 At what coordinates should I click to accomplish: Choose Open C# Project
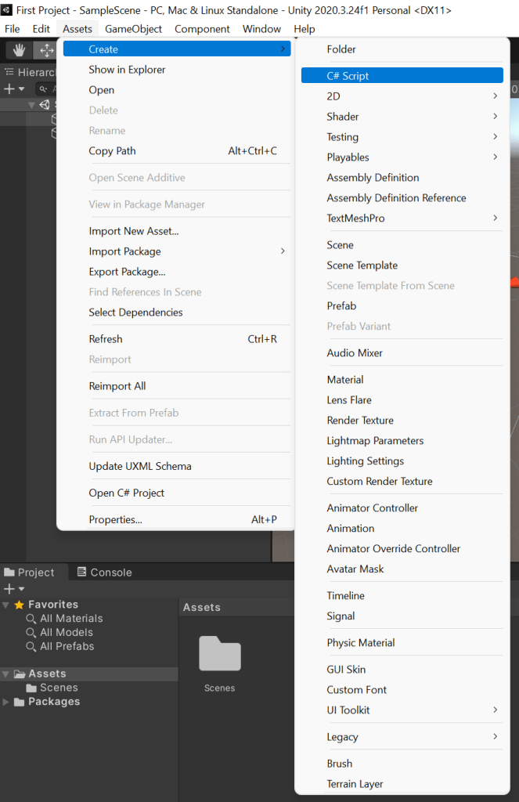click(177, 493)
